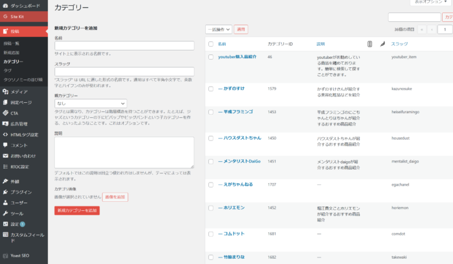Image resolution: width=453 pixels, height=264 pixels.
Task: Open the fixed Pages icon
Action: tap(5, 102)
